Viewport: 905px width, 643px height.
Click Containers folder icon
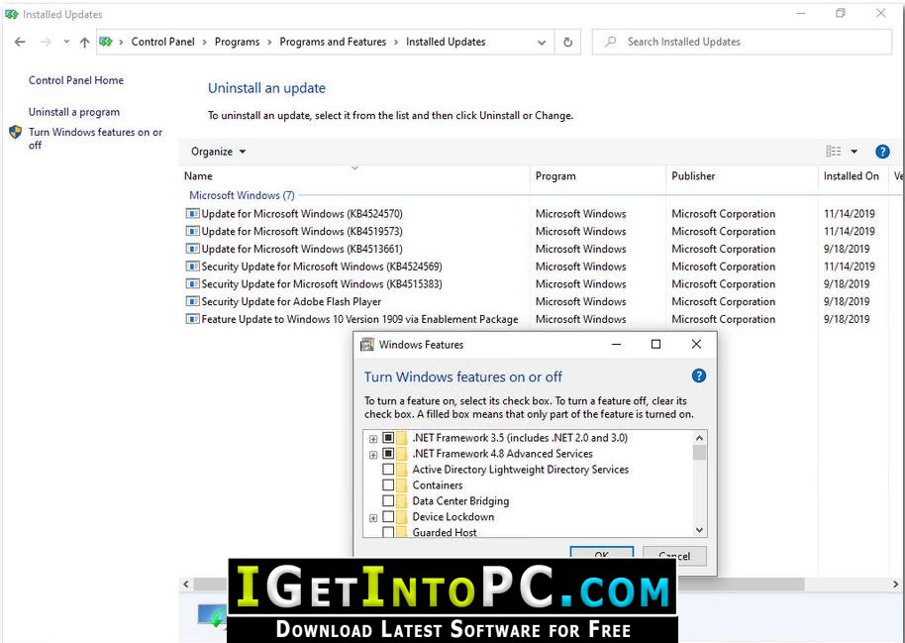(402, 485)
